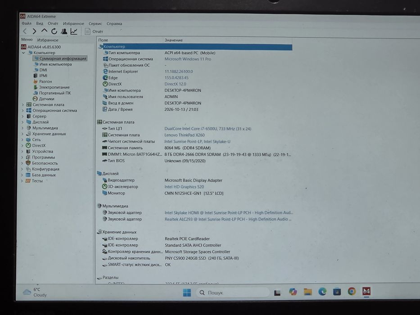The height and width of the screenshot is (315, 420).
Task: Click the Тесты tree icon
Action: [28, 181]
